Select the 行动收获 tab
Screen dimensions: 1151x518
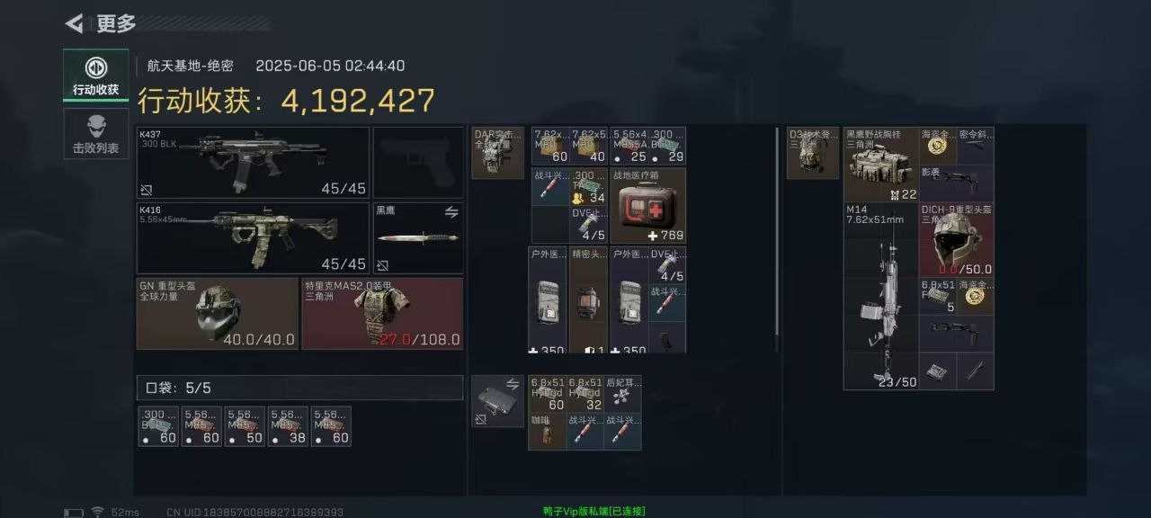click(x=95, y=75)
